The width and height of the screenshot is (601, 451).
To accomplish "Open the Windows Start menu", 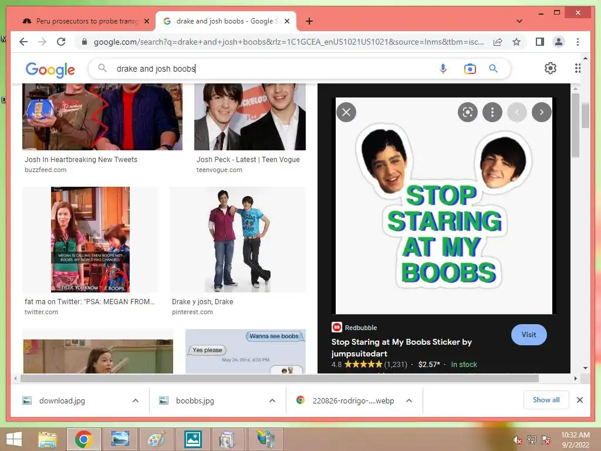I will pyautogui.click(x=14, y=439).
